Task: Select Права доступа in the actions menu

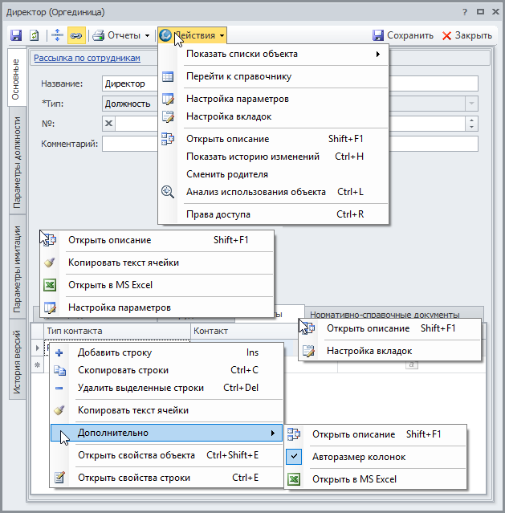Action: [x=218, y=214]
